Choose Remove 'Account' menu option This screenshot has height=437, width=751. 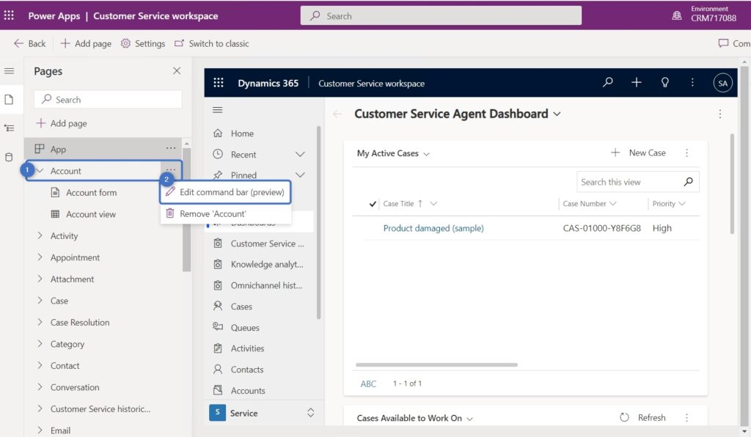coord(226,213)
